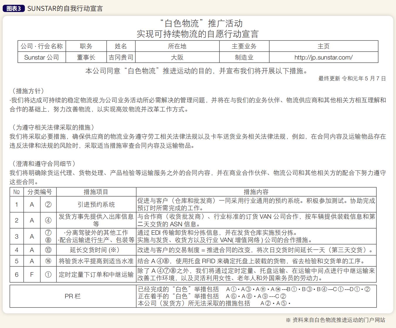This screenshot has width=396, height=328.
Task: Click the 措施内容 column header
Action: pos(256,192)
